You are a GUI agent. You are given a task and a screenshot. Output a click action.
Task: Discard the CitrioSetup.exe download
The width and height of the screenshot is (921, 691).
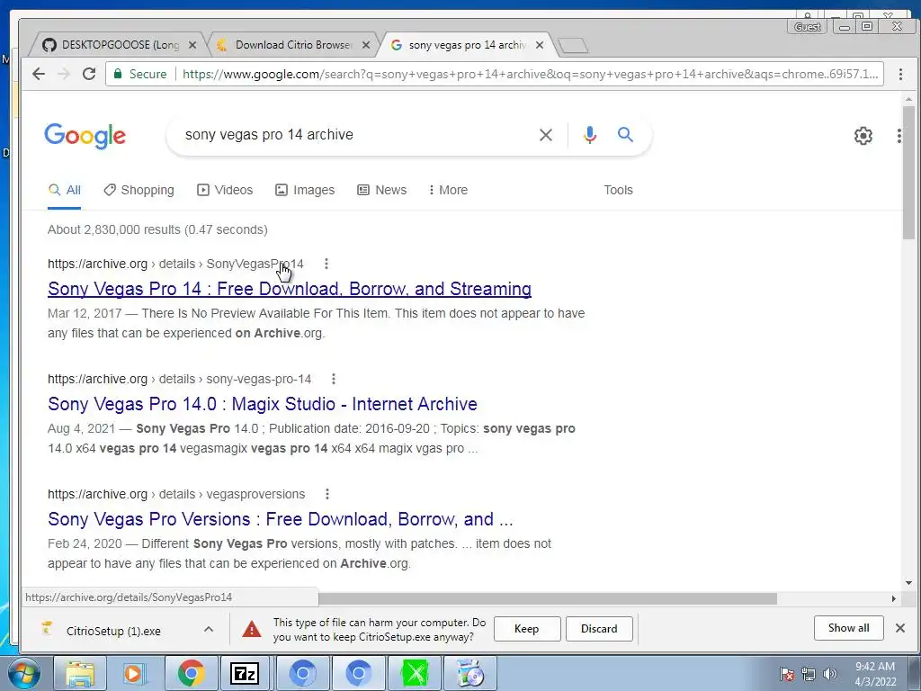pyautogui.click(x=598, y=629)
